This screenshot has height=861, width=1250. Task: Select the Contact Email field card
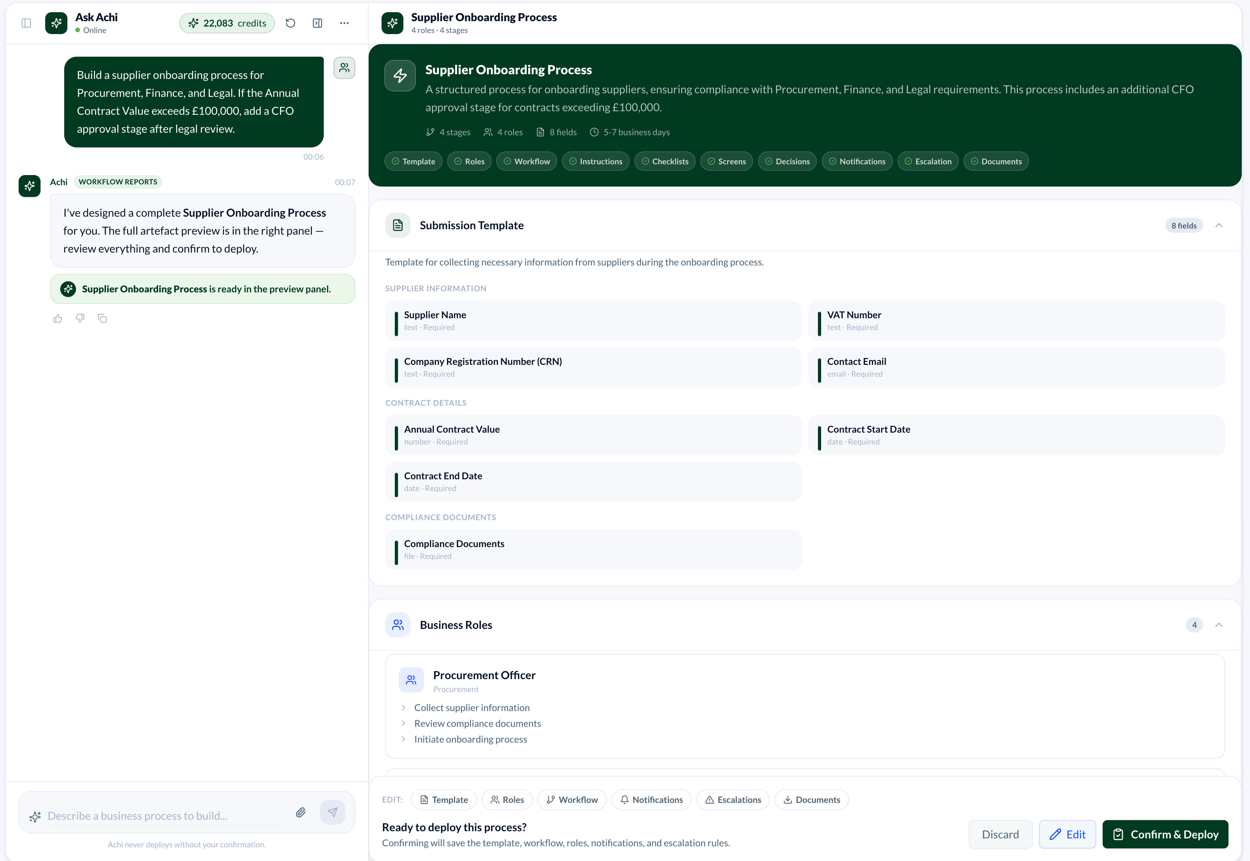[x=1017, y=367]
